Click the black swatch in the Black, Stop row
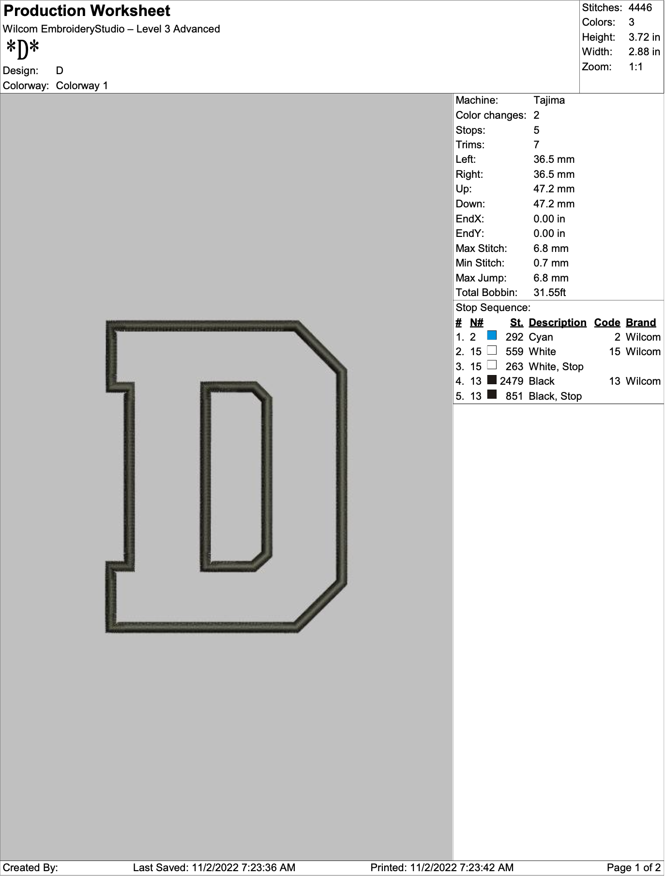 pyautogui.click(x=492, y=395)
